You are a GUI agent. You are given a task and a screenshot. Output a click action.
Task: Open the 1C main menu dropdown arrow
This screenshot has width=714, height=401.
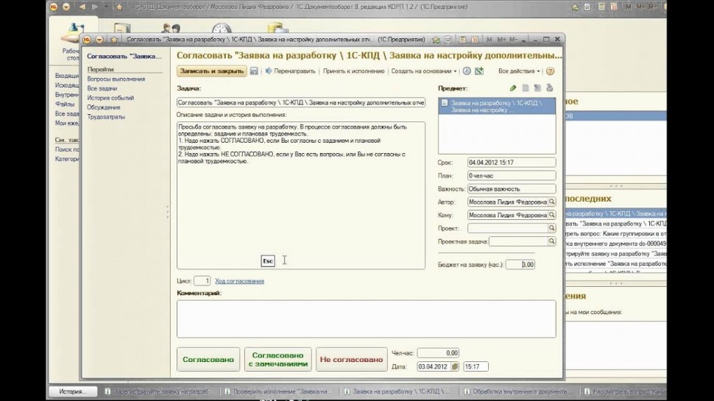point(99,40)
